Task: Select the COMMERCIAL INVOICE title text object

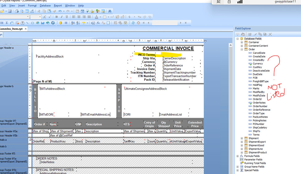Action: pyautogui.click(x=168, y=49)
